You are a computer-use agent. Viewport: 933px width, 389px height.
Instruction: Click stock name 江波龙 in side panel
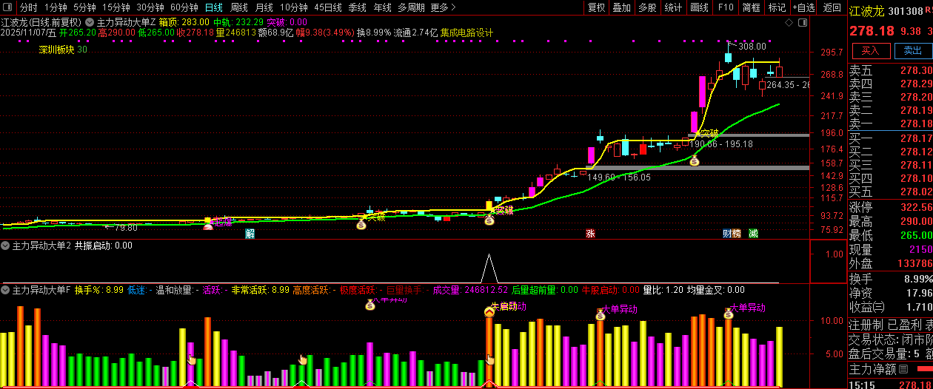pyautogui.click(x=866, y=11)
